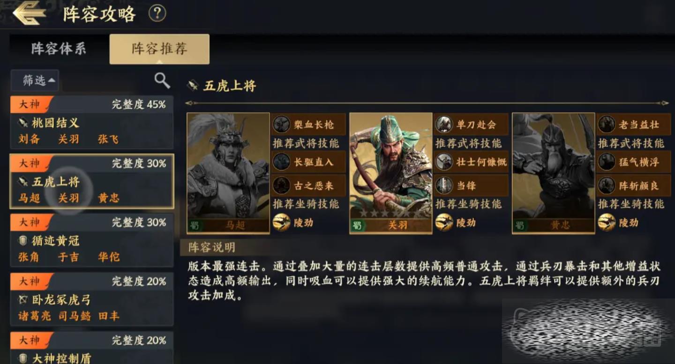Tap the 陵劲 mount icon under 马超

282,223
